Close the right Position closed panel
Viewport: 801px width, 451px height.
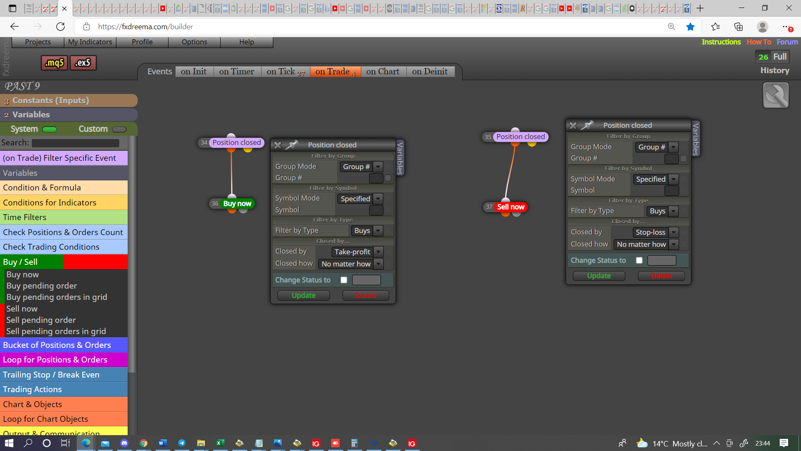(573, 125)
